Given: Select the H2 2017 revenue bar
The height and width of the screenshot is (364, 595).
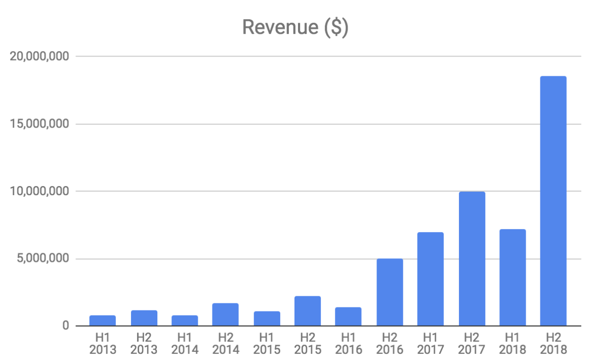Looking at the screenshot, I should click(x=472, y=258).
